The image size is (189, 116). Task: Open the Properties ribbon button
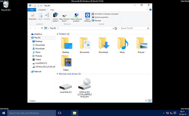point(32,17)
